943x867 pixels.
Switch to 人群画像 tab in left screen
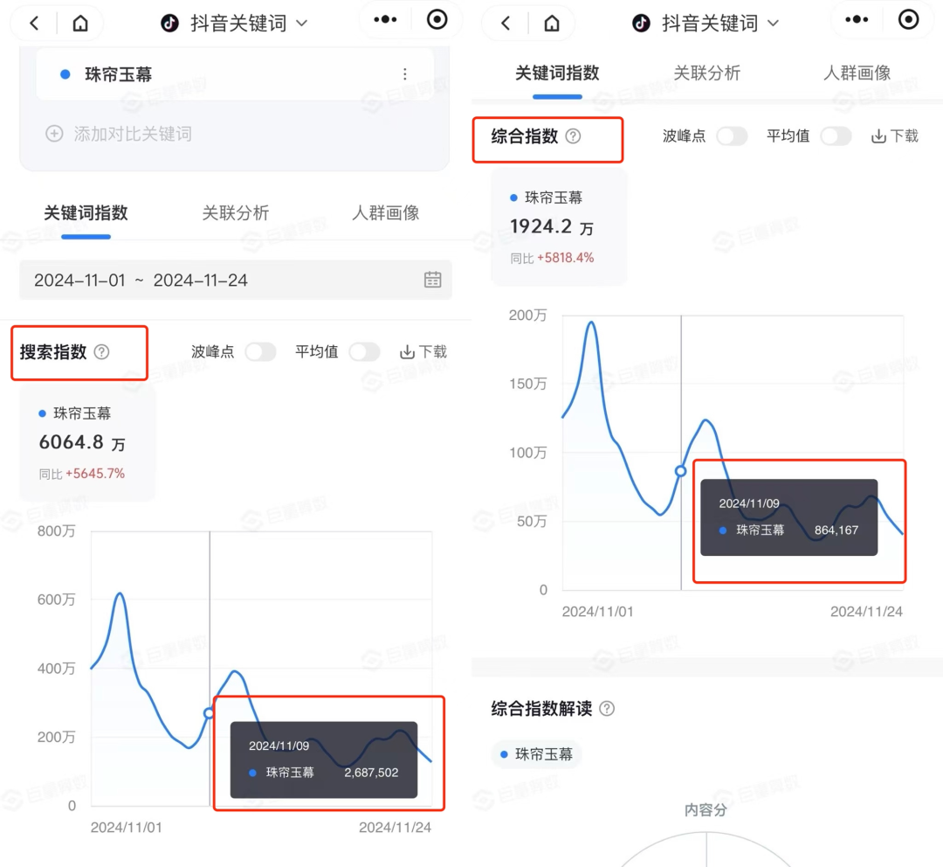386,212
